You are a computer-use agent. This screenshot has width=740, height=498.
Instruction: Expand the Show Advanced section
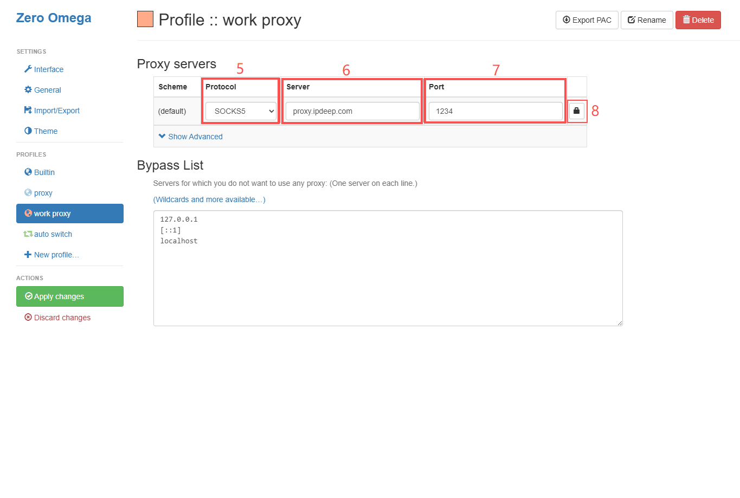click(190, 137)
